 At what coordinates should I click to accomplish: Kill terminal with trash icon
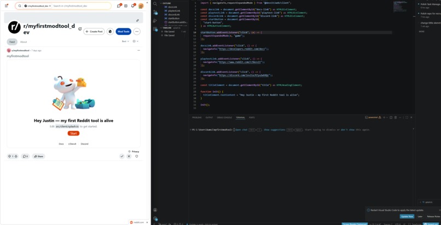[396, 117]
